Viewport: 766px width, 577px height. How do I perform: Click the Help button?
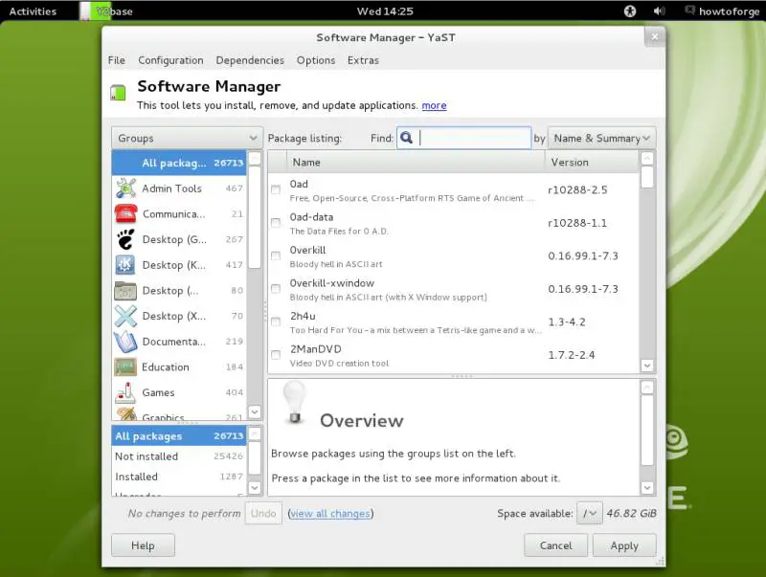(x=143, y=545)
